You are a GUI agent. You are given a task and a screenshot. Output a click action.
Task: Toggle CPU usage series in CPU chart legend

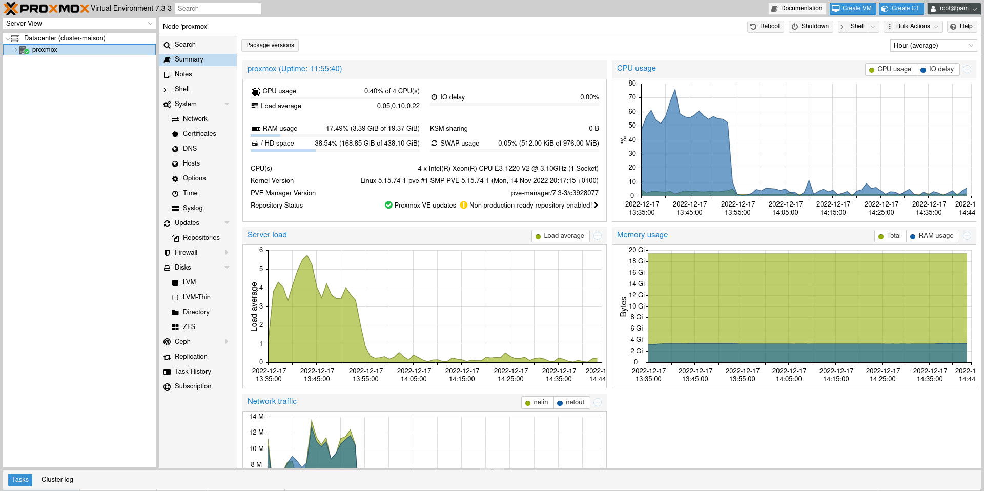pyautogui.click(x=890, y=69)
